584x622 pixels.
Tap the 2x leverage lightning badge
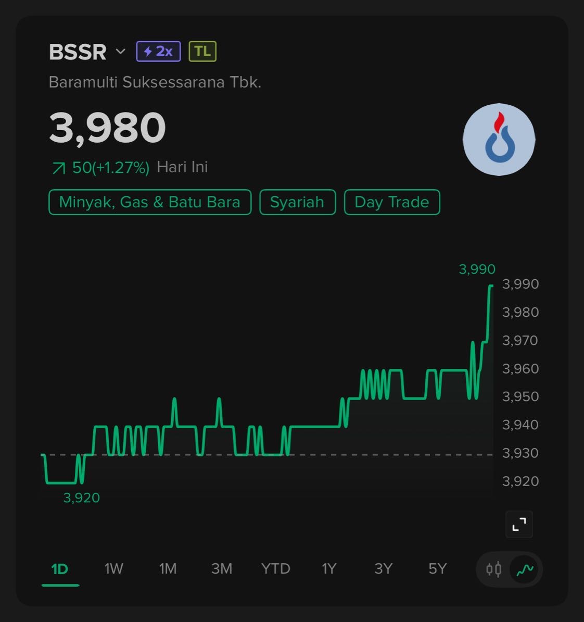158,52
